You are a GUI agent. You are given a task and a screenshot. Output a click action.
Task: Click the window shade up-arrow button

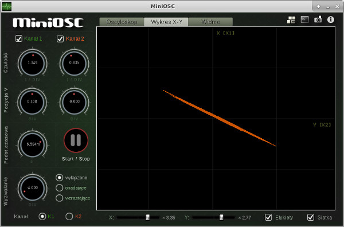[318, 6]
